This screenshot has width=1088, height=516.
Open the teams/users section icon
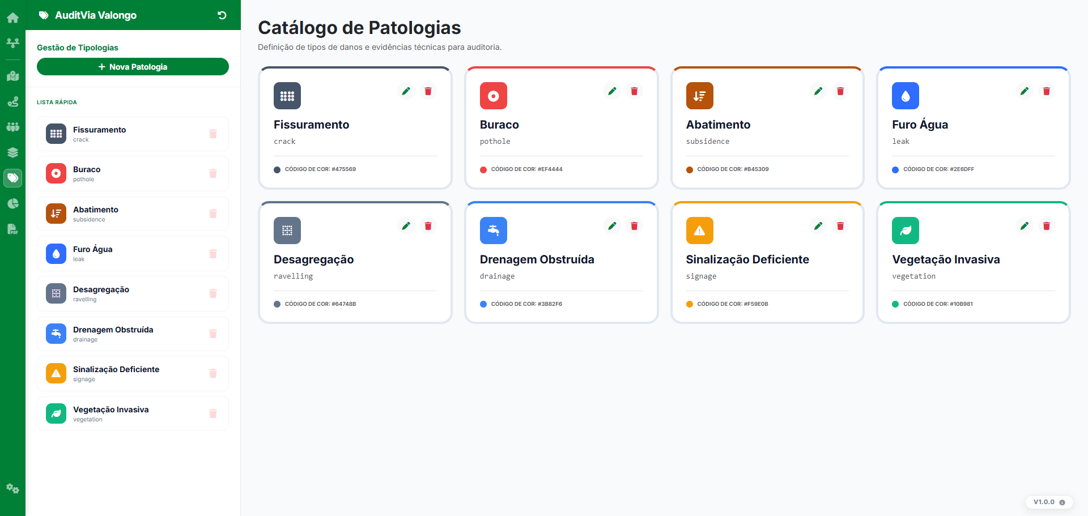12,127
